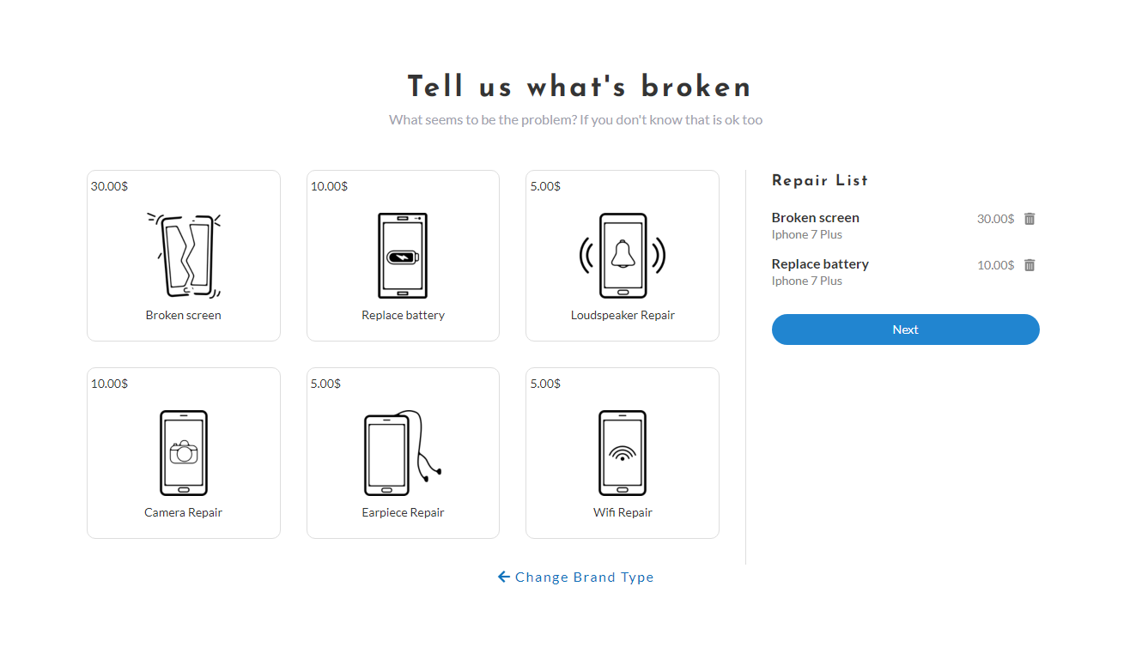Click the Replace battery card label
This screenshot has width=1136, height=653.
(403, 315)
